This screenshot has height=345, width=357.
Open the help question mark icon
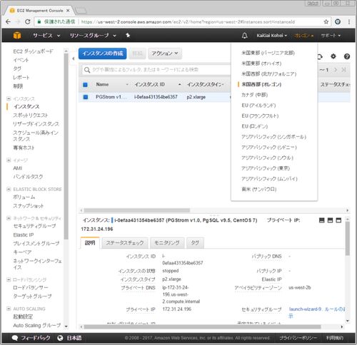[347, 56]
